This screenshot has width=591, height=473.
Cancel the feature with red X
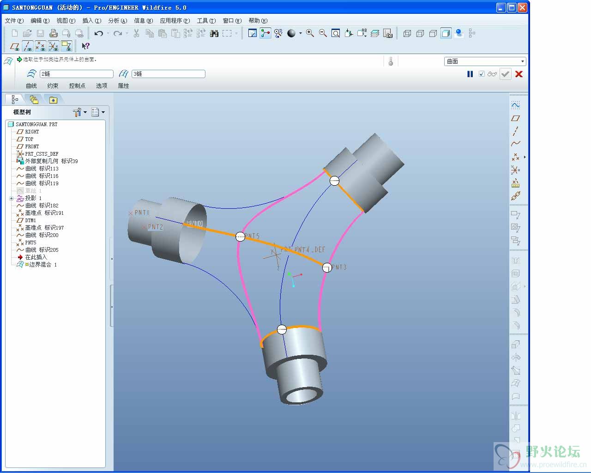click(519, 74)
